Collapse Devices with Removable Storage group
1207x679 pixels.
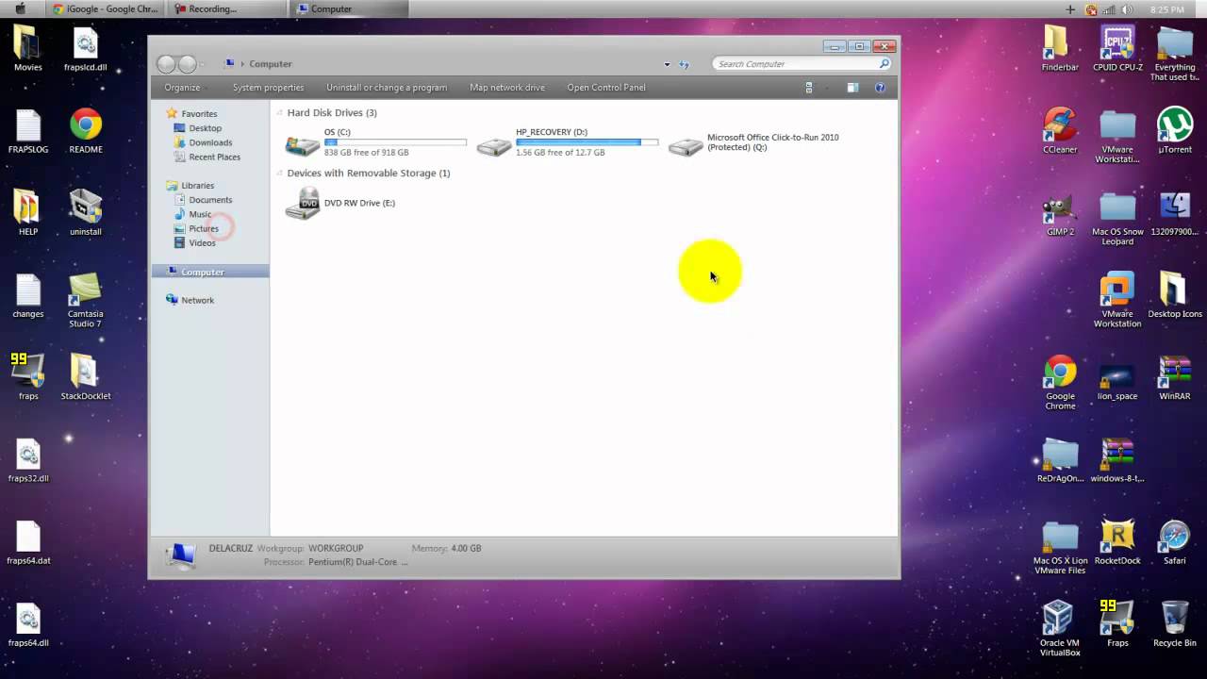point(279,173)
